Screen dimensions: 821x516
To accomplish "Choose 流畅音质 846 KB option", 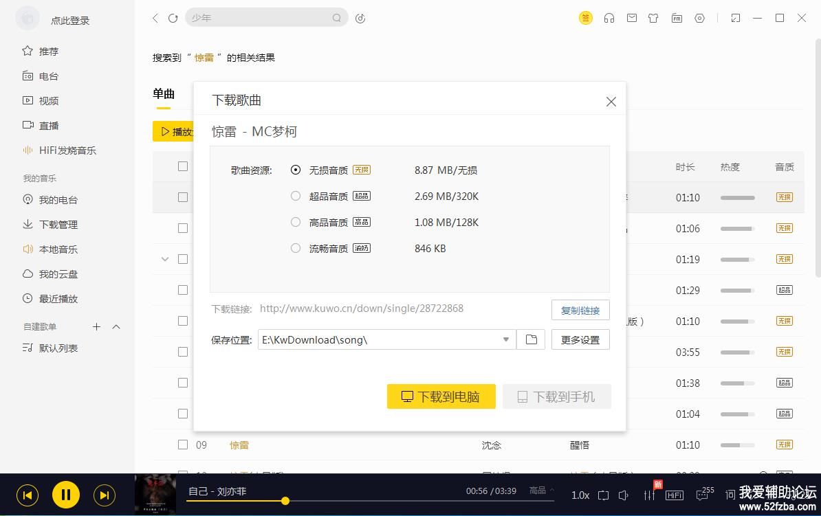I will pyautogui.click(x=296, y=248).
